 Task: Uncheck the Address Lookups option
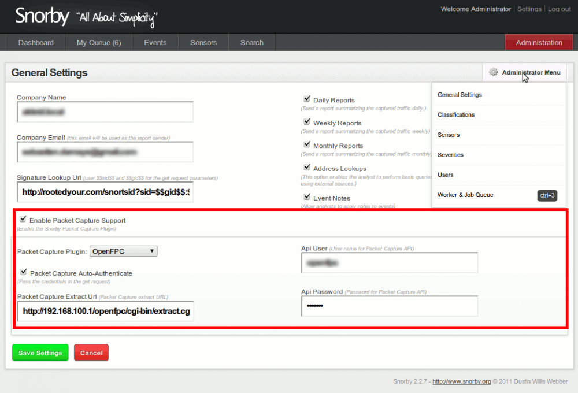tap(307, 168)
